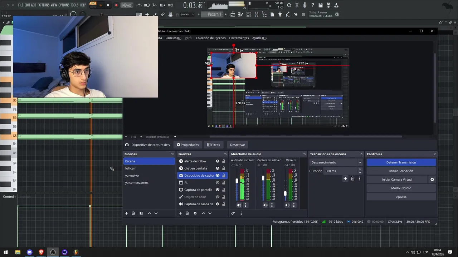458x257 pixels.
Task: Click the FL Studio save icon
Action: coord(321,5)
